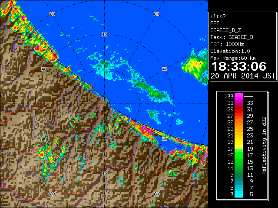Click the large 18:33:06 timestamp
This screenshot has width=278, height=208.
tap(239, 66)
